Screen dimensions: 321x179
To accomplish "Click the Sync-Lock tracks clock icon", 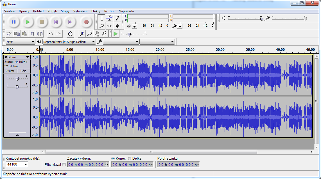I will pyautogui.click(x=70, y=34).
